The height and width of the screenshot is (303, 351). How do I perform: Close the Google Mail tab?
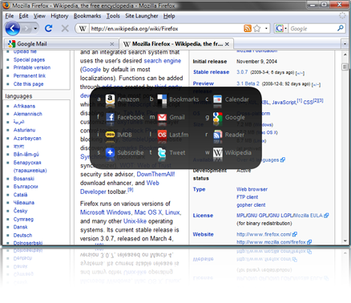click(x=112, y=44)
